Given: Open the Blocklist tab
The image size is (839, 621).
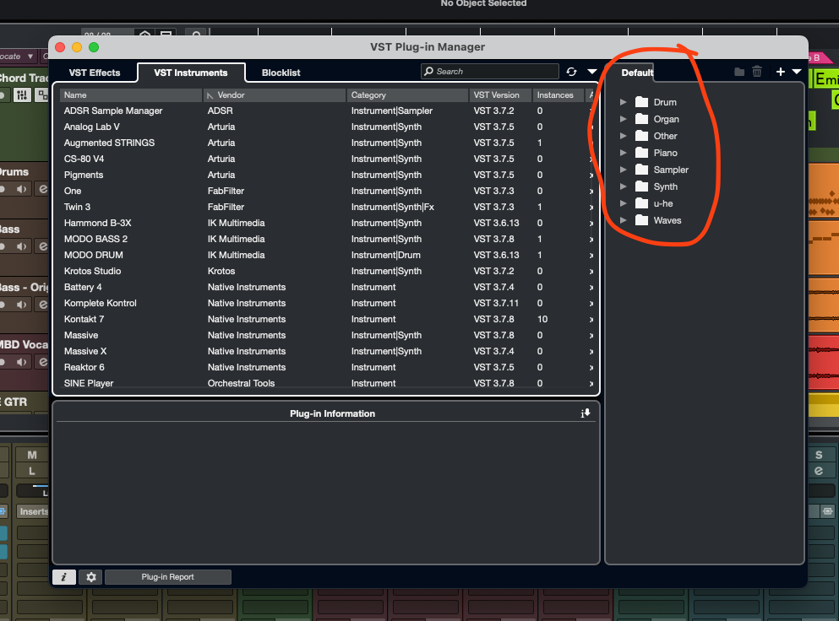Looking at the screenshot, I should tap(281, 73).
